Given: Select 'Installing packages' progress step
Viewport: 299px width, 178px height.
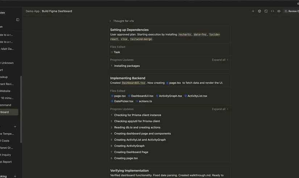Looking at the screenshot, I should (x=127, y=66).
